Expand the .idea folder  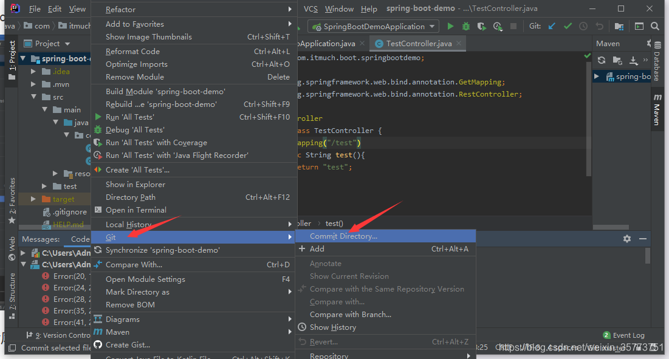(x=33, y=72)
